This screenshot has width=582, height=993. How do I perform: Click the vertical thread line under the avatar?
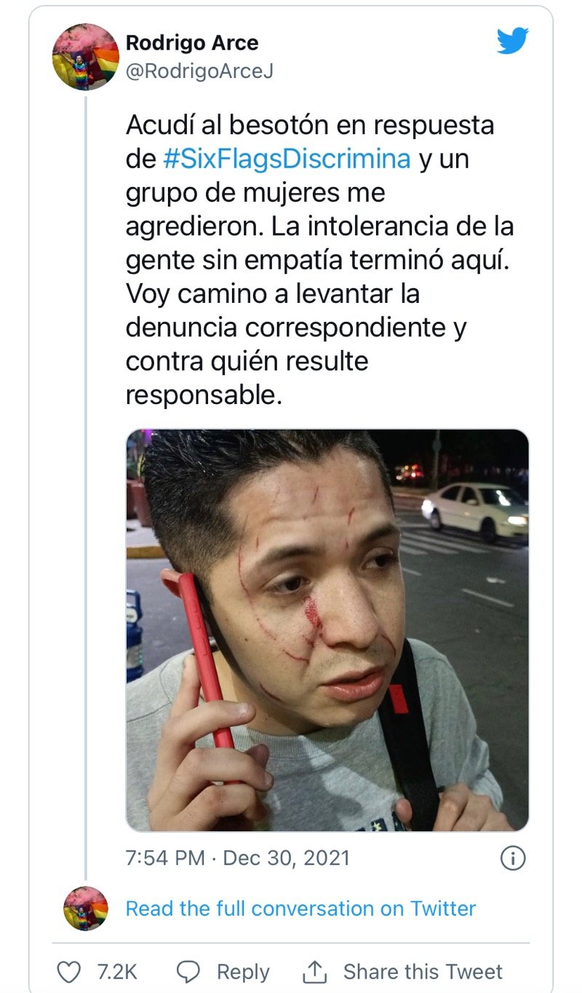[x=86, y=488]
